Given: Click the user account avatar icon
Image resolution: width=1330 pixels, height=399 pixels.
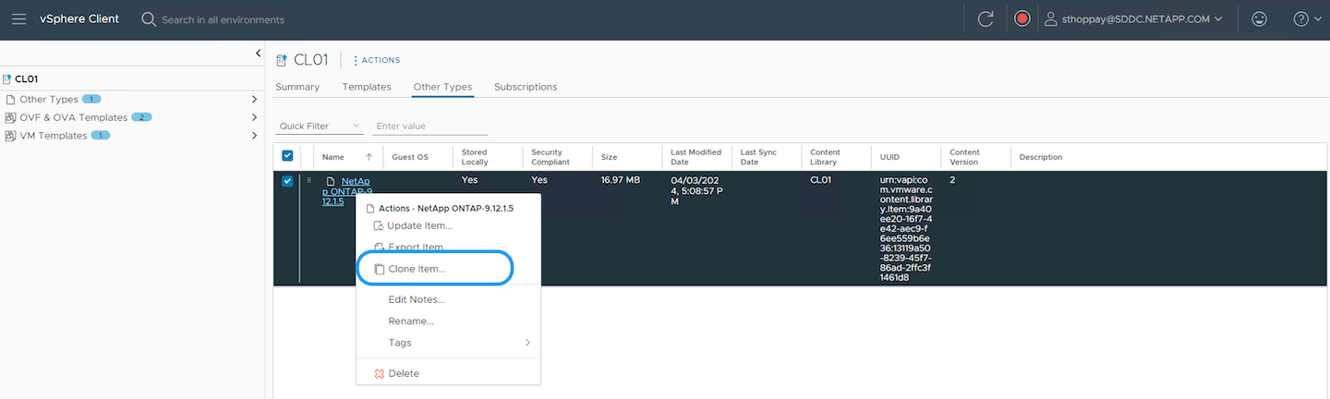Looking at the screenshot, I should coord(1050,18).
